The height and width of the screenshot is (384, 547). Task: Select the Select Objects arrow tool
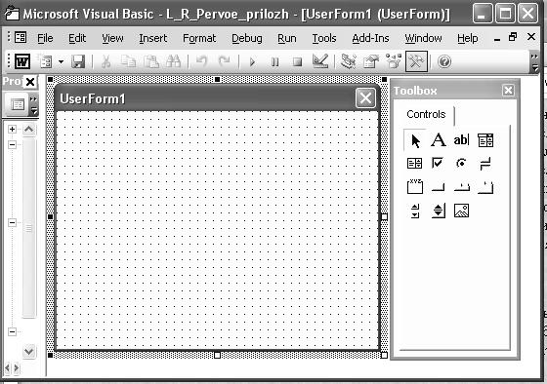coord(415,140)
